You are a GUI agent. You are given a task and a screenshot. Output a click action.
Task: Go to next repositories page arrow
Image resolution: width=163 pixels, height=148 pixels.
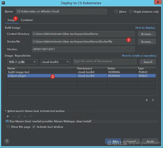(153, 100)
